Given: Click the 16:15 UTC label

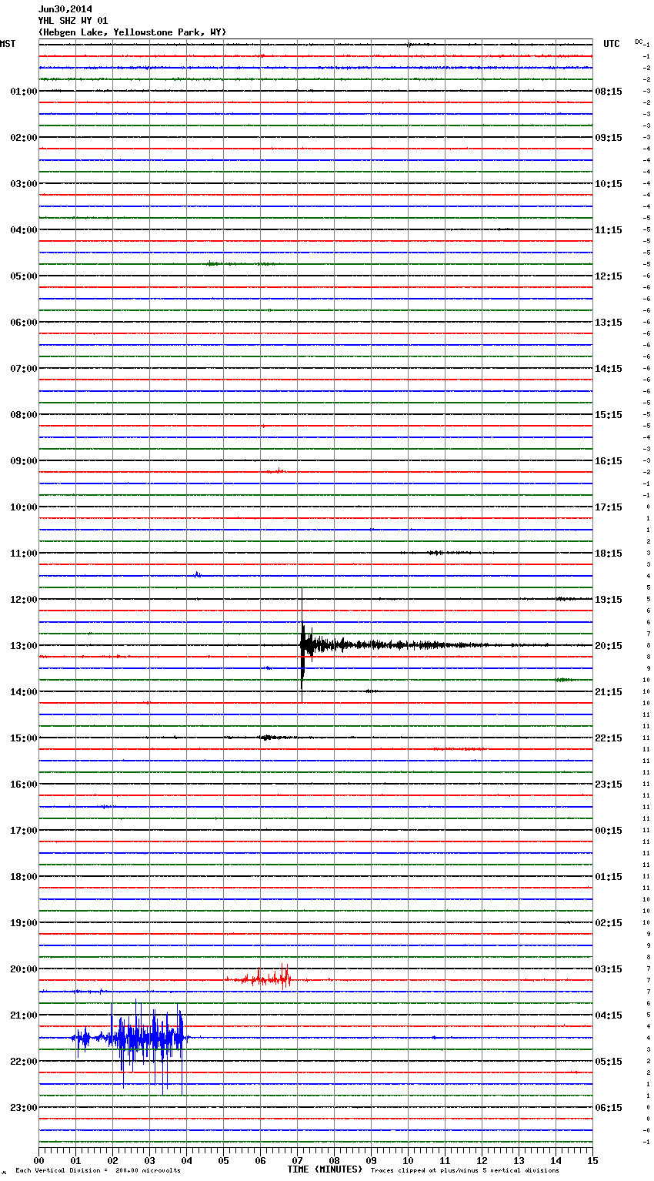Looking at the screenshot, I should click(609, 461).
